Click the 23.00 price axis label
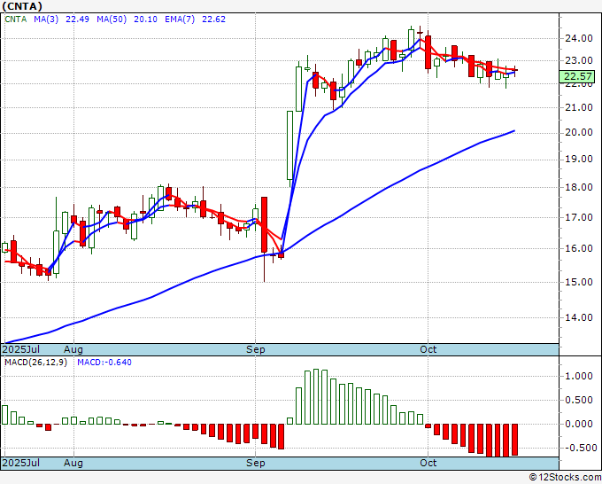Screen dimensions: 602x484 pyautogui.click(x=579, y=61)
